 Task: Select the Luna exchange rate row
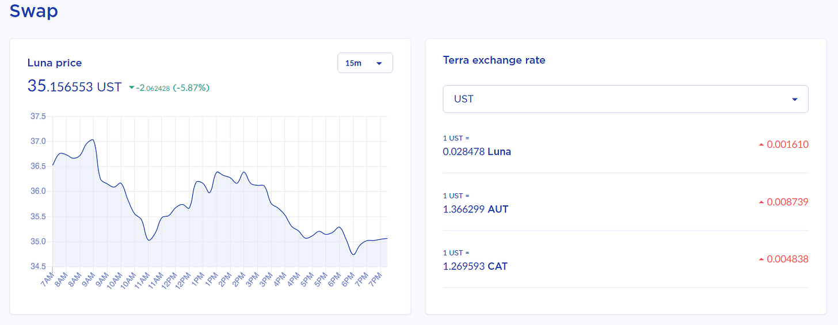coord(625,146)
